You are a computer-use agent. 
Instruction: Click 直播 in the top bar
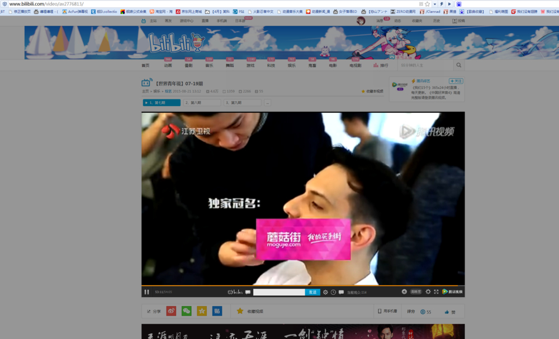pyautogui.click(x=205, y=21)
